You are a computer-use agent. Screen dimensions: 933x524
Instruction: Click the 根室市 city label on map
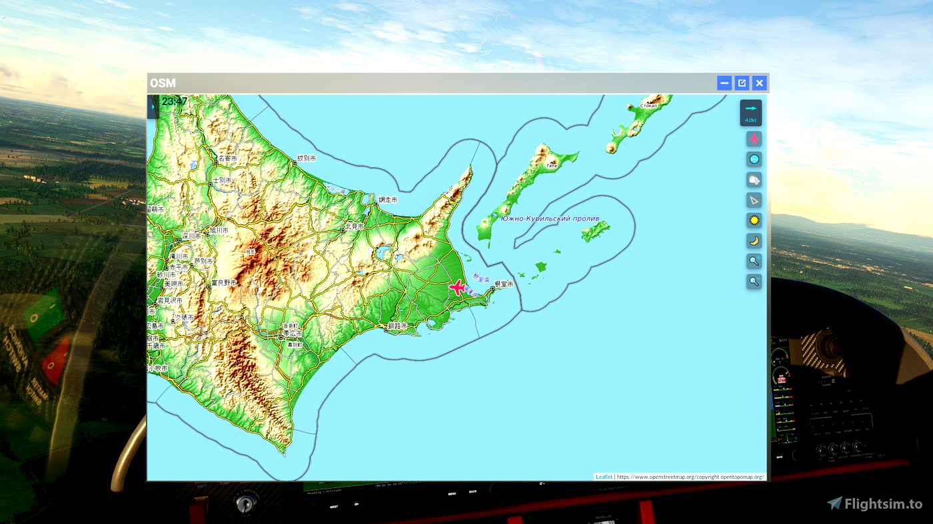(x=504, y=284)
